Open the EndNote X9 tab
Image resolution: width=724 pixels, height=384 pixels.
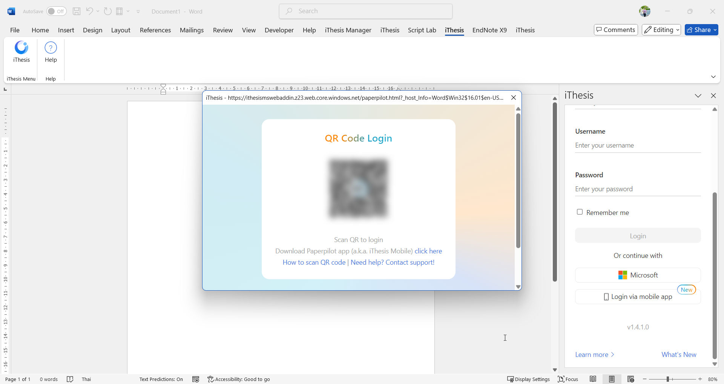pyautogui.click(x=489, y=30)
